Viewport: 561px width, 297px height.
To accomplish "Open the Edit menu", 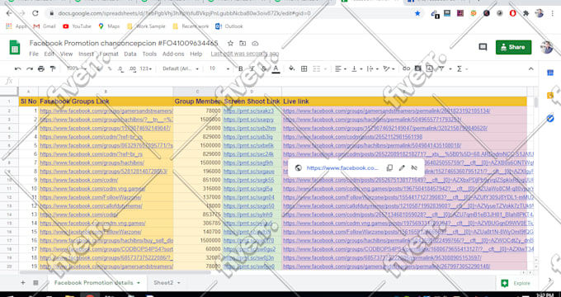I will 49,54.
